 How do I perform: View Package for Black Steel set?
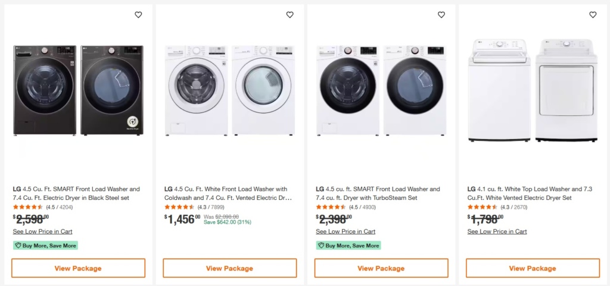pos(78,268)
